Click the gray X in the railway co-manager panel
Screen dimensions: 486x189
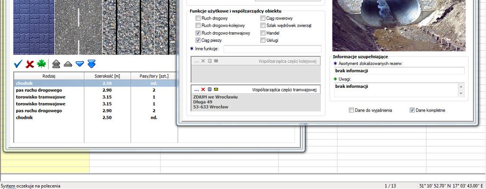[x=203, y=61]
